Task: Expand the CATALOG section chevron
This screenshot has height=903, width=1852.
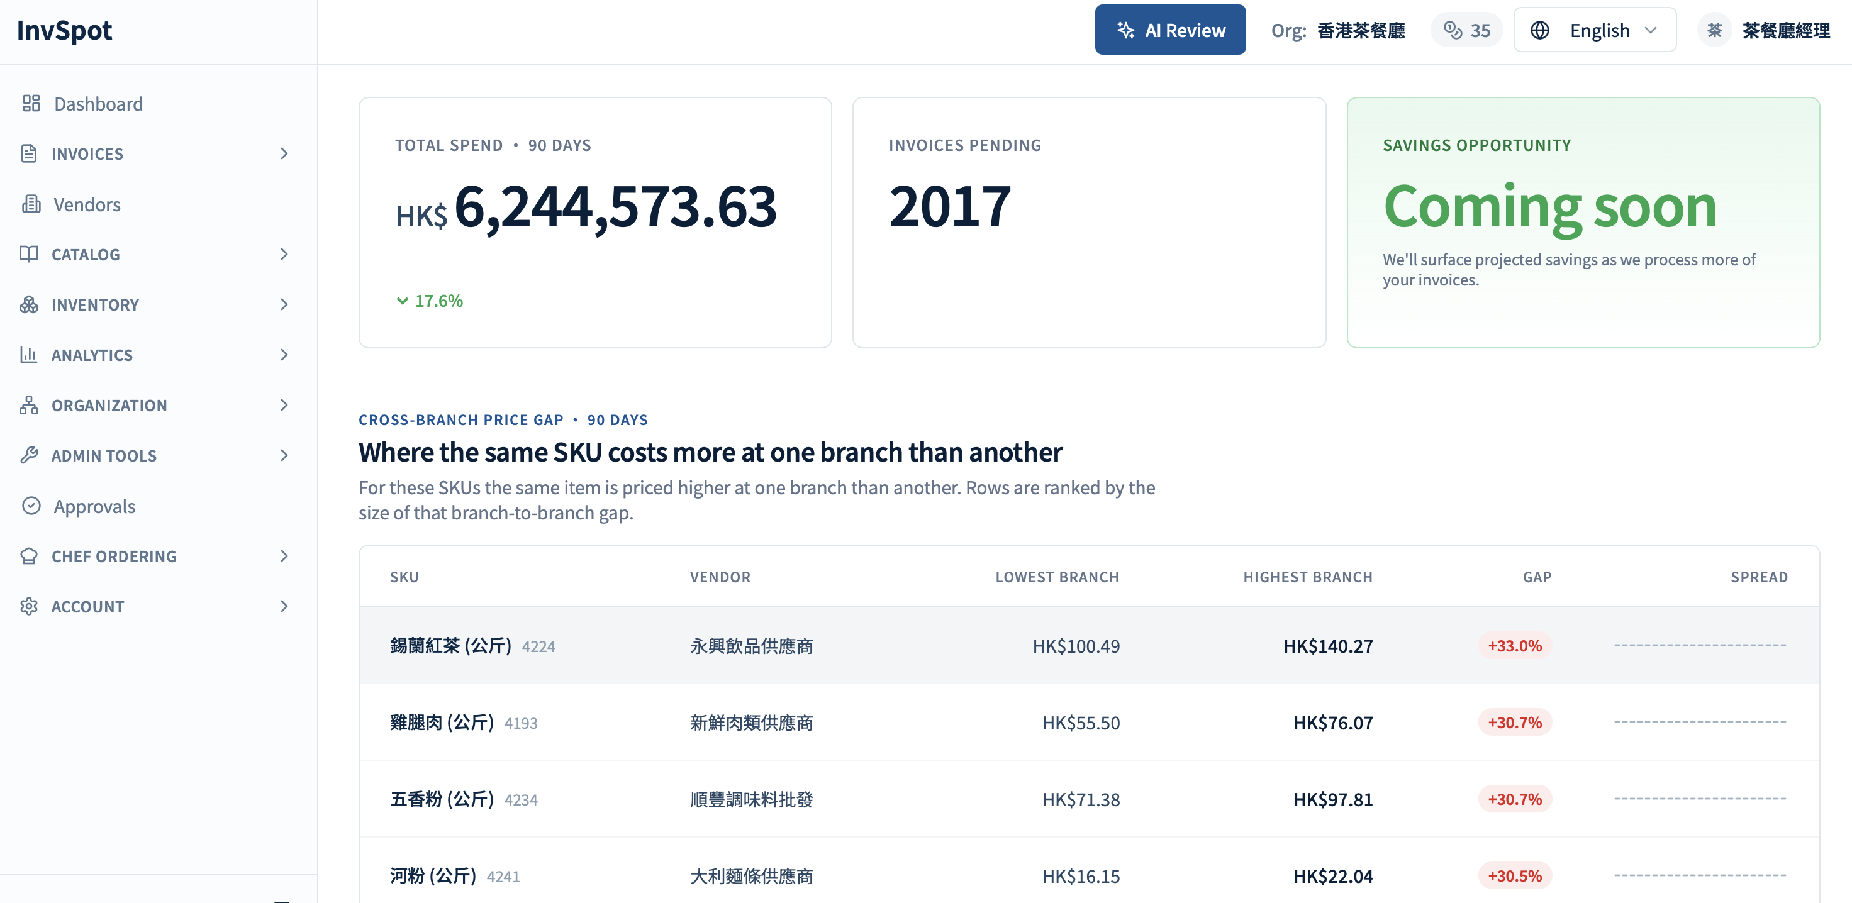Action: click(x=284, y=254)
